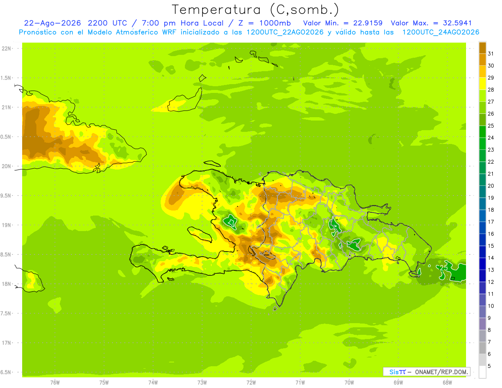
Task: Click the legend band between 24 and 25
Action: pyautogui.click(x=482, y=131)
